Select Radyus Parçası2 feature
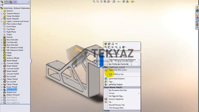Image resolution: width=199 pixels, height=112 pixels. tap(13, 95)
